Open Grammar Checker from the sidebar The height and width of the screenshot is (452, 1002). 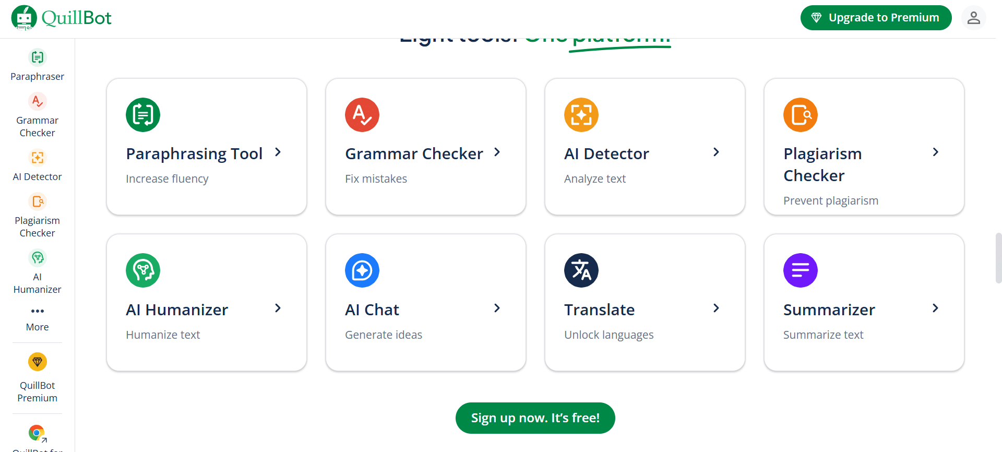coord(37,101)
